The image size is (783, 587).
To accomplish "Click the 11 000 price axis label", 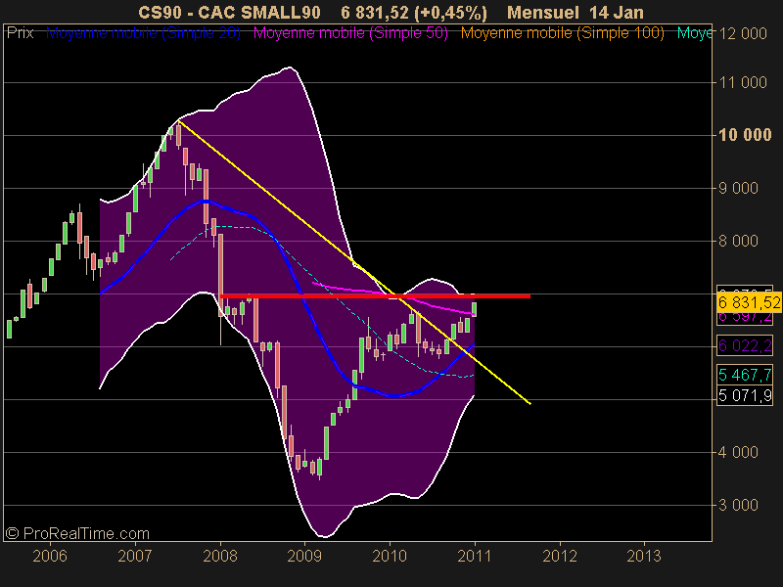I will (x=743, y=82).
